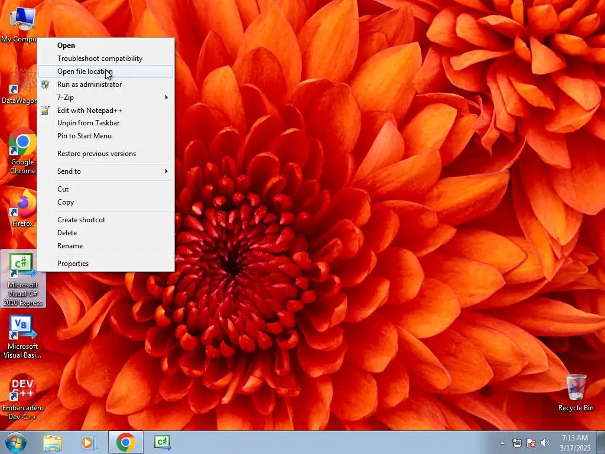Show hidden tray icons arrow
The image size is (605, 454).
502,443
